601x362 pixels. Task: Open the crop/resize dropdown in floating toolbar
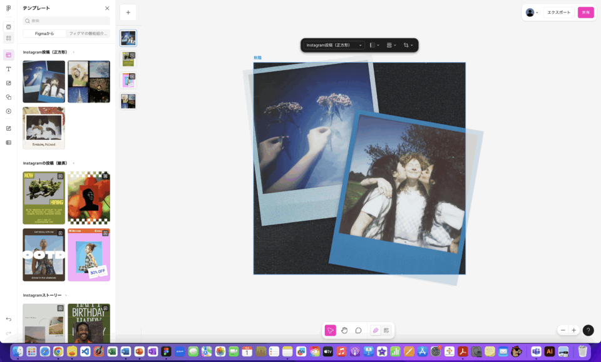pyautogui.click(x=408, y=45)
